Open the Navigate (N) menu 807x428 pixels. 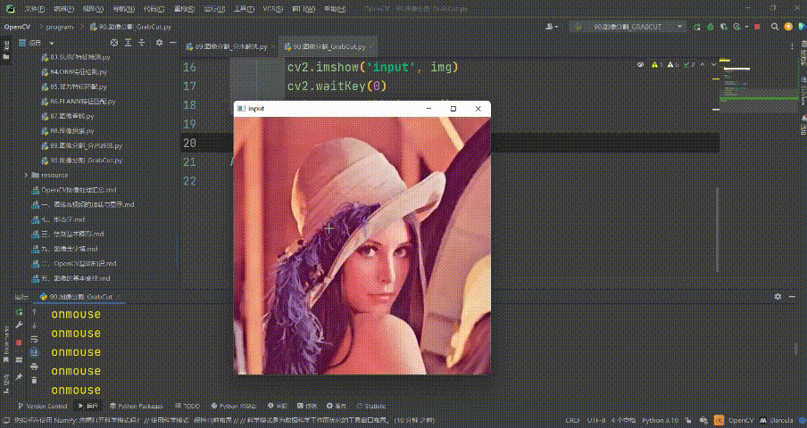123,9
